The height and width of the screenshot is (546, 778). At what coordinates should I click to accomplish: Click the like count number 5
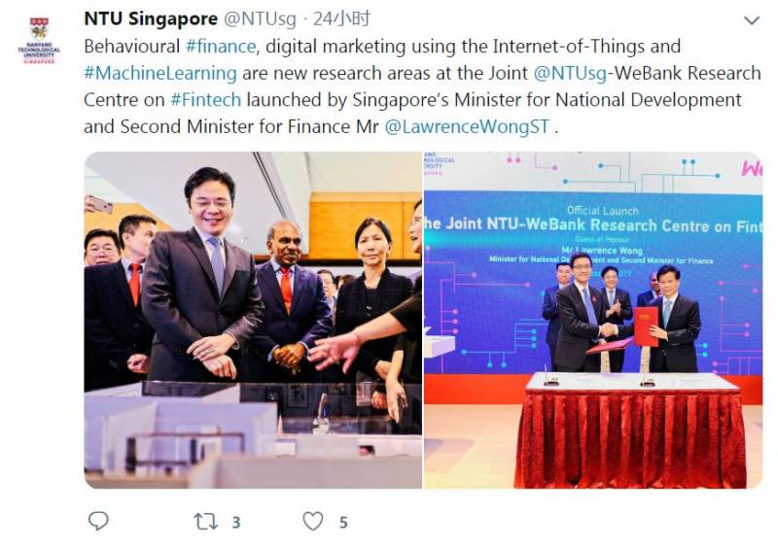pos(343,523)
